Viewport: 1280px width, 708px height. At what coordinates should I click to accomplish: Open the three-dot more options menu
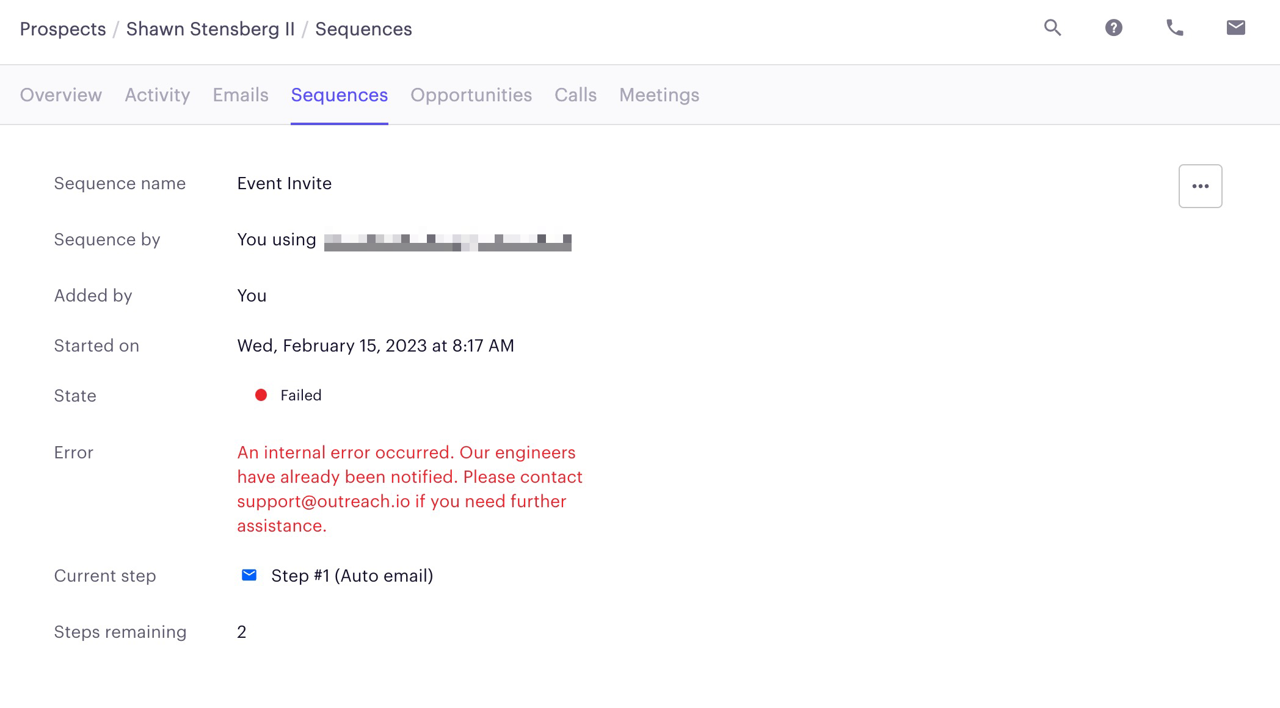[1200, 186]
